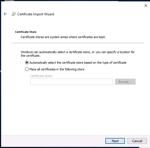Viewport: 150px width, 148px height.
Task: Proceed with the Next button
Action: (x=115, y=141)
